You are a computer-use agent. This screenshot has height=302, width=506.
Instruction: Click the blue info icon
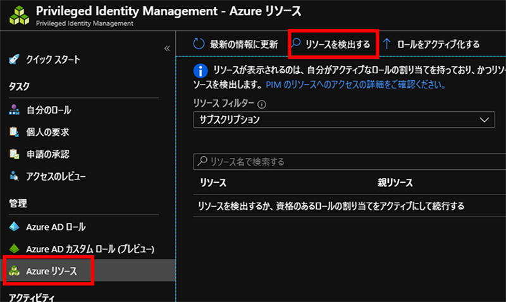click(201, 71)
